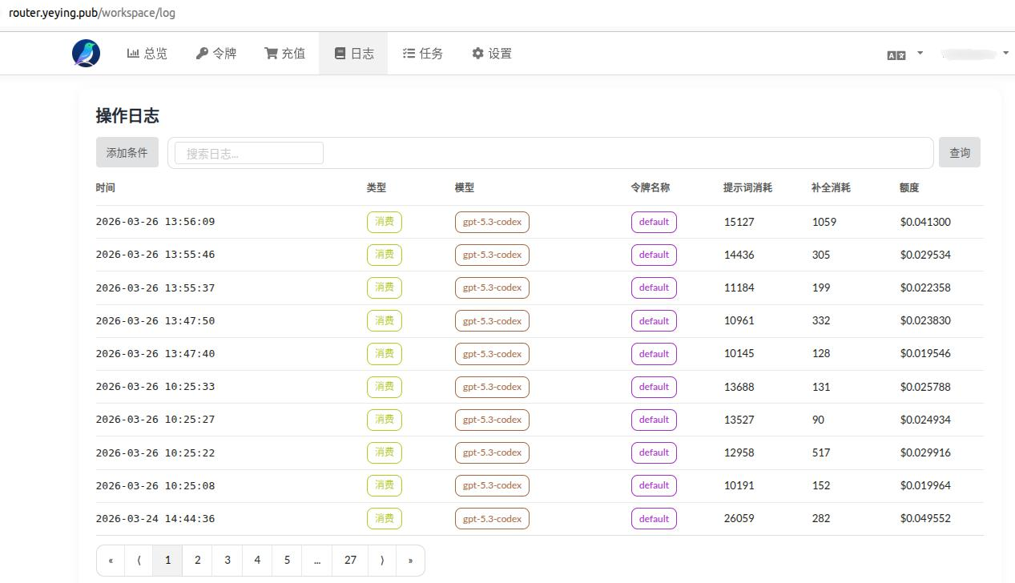This screenshot has width=1015, height=583.
Task: Go to the 令牌 token page
Action: pyautogui.click(x=216, y=54)
